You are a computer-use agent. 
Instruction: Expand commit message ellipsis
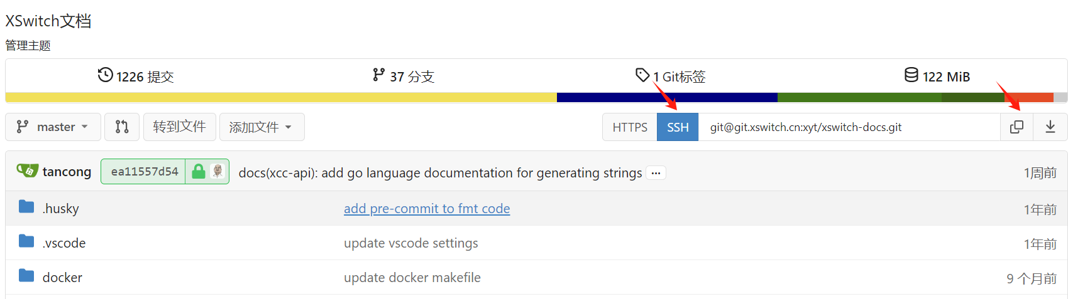tap(656, 173)
